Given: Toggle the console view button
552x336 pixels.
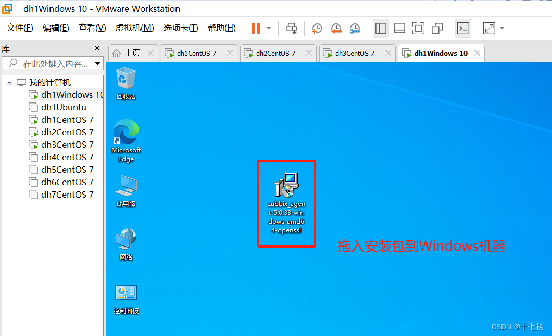Looking at the screenshot, I should [x=463, y=28].
